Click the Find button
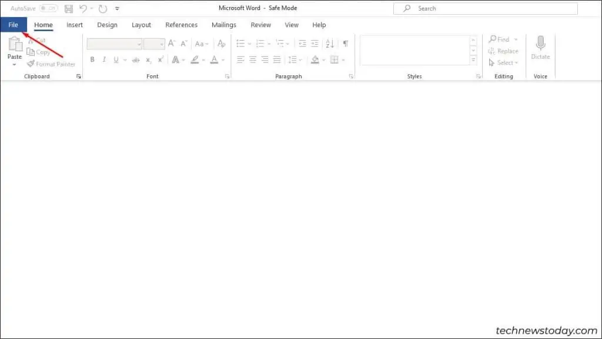This screenshot has height=339, width=602. [x=499, y=39]
